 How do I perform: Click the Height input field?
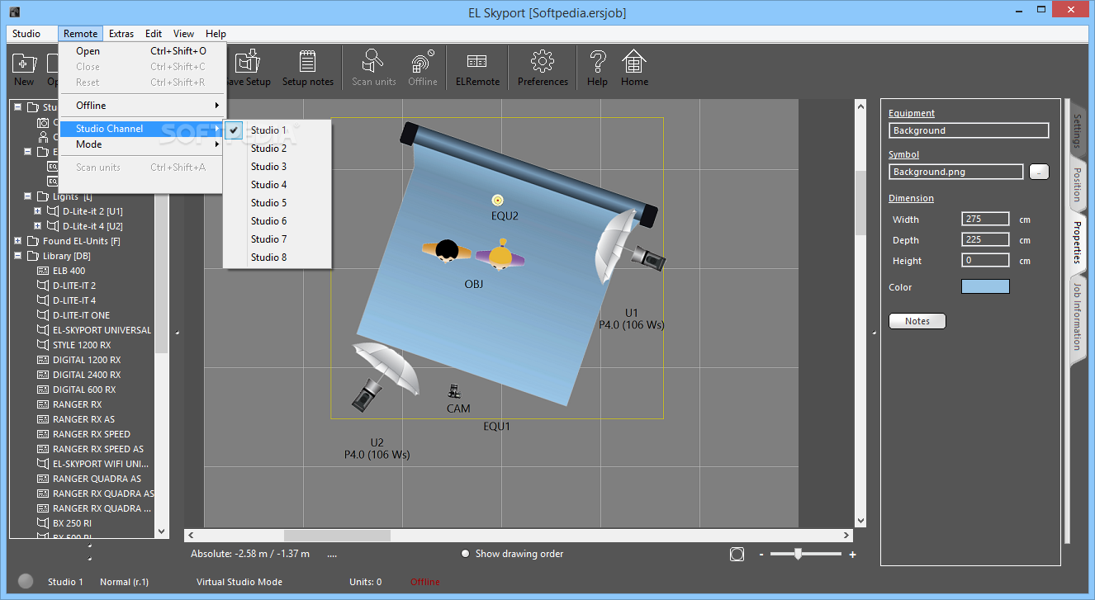coord(985,260)
